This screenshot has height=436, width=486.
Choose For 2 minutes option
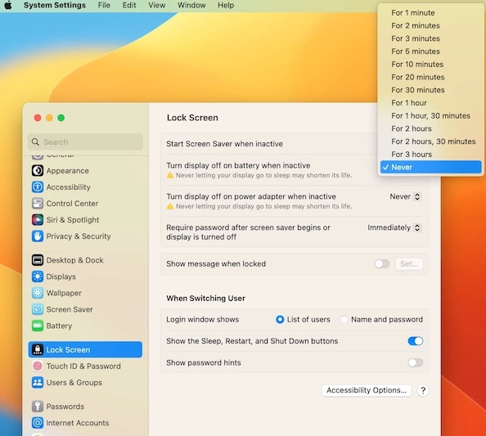tap(431, 25)
